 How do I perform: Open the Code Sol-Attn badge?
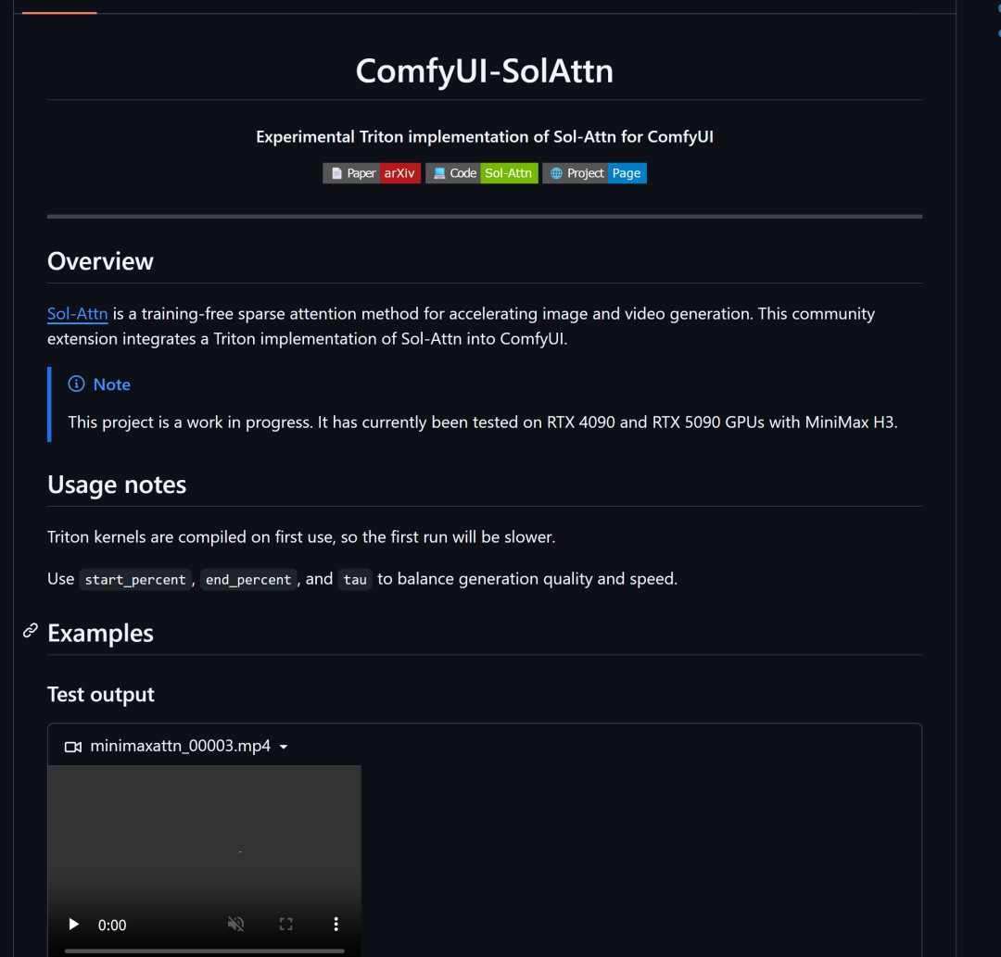(x=481, y=173)
